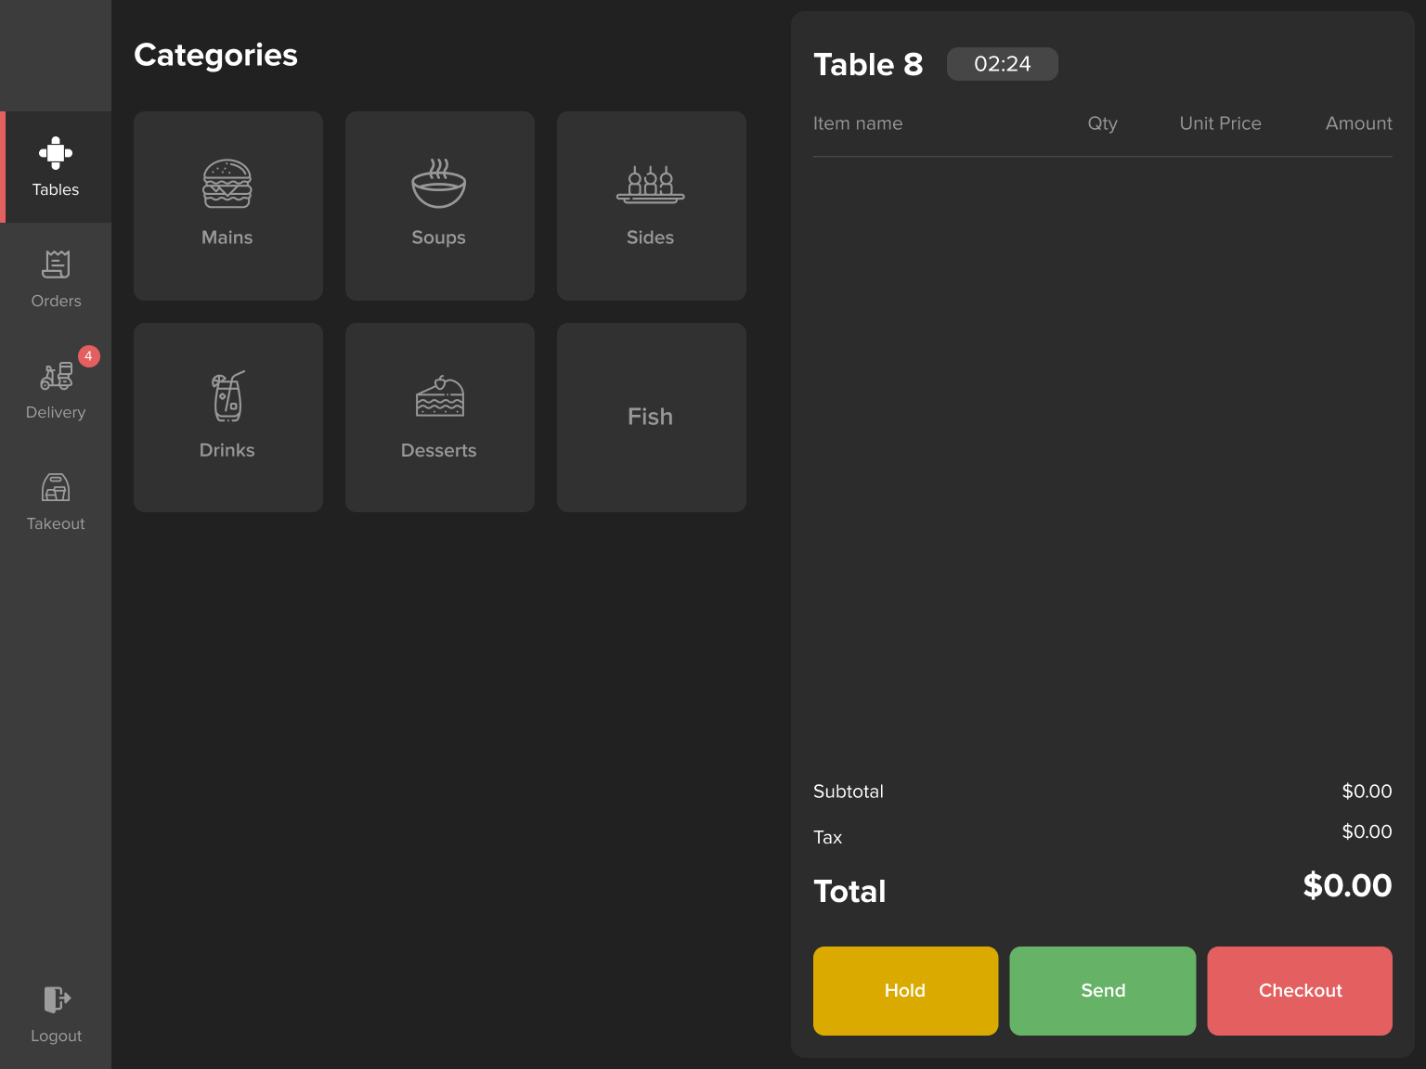
Task: Select the Desserts cake icon
Action: (x=439, y=396)
